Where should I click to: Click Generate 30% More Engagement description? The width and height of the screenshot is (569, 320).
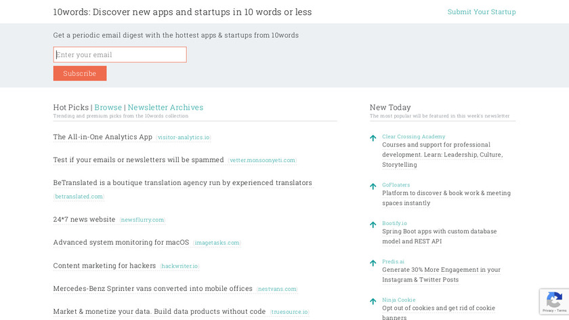pyautogui.click(x=441, y=275)
